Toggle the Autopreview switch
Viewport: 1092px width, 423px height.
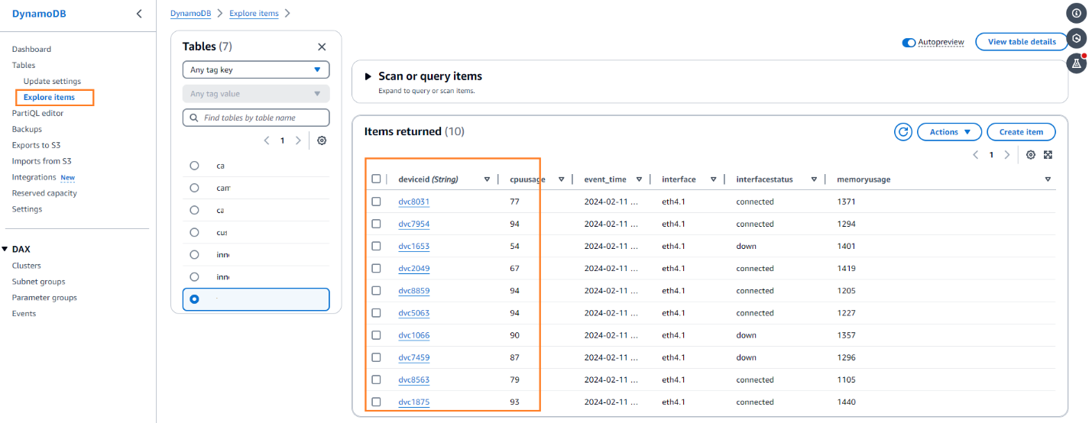(909, 42)
